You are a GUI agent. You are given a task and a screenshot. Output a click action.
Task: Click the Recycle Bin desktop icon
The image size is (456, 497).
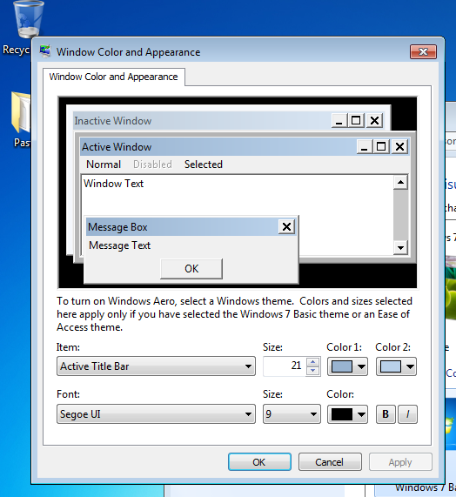click(x=28, y=19)
